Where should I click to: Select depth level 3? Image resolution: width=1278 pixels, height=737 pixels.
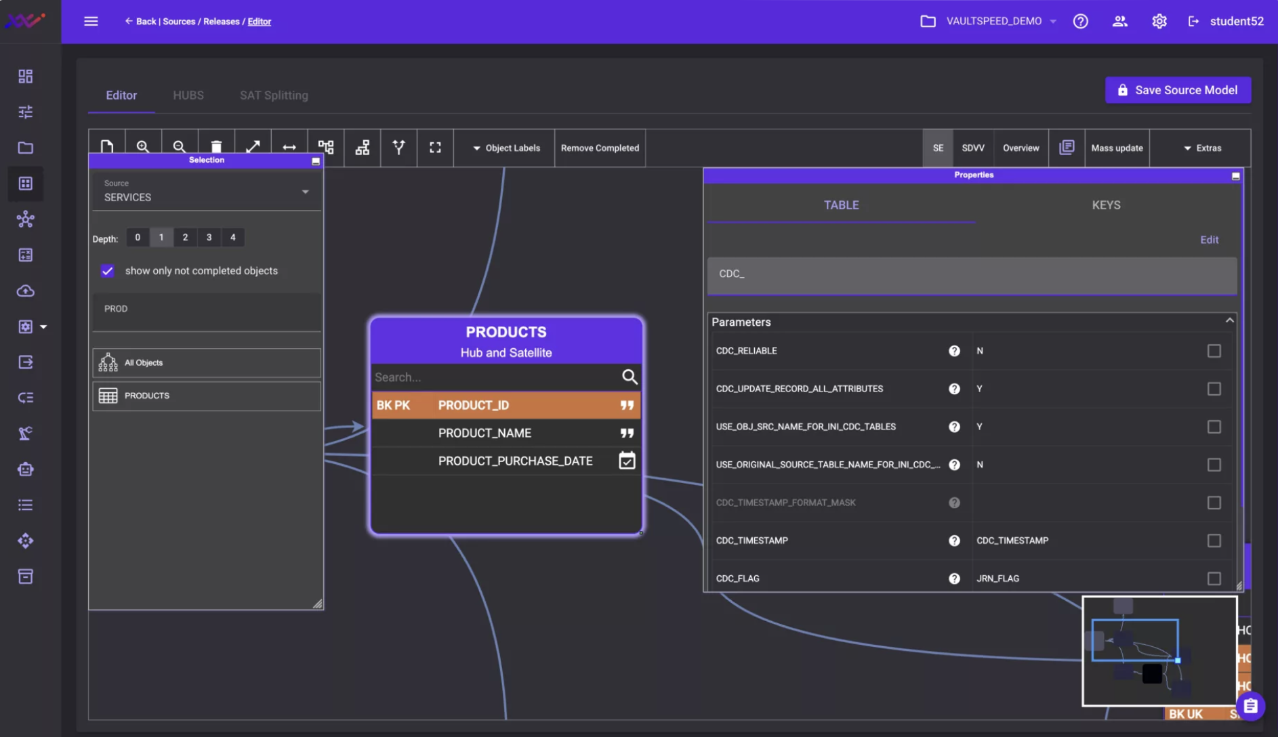tap(209, 237)
